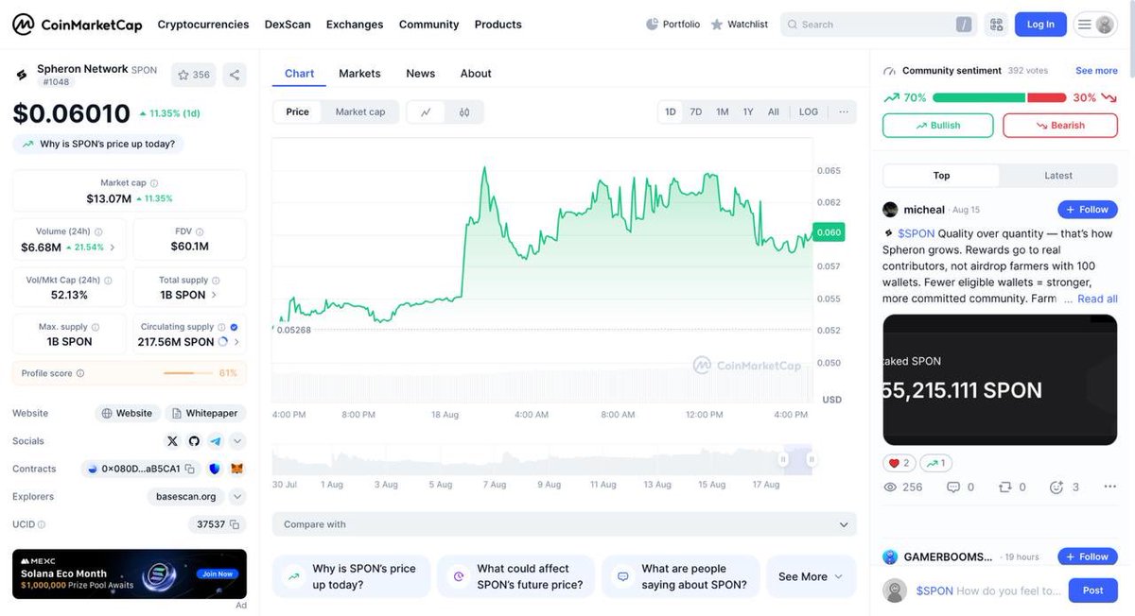Expand the Total supply chevron
The image size is (1135, 616).
[x=214, y=295]
